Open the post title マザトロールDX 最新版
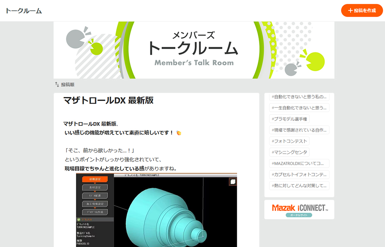Screen dimensions: 385x247 click(108, 100)
